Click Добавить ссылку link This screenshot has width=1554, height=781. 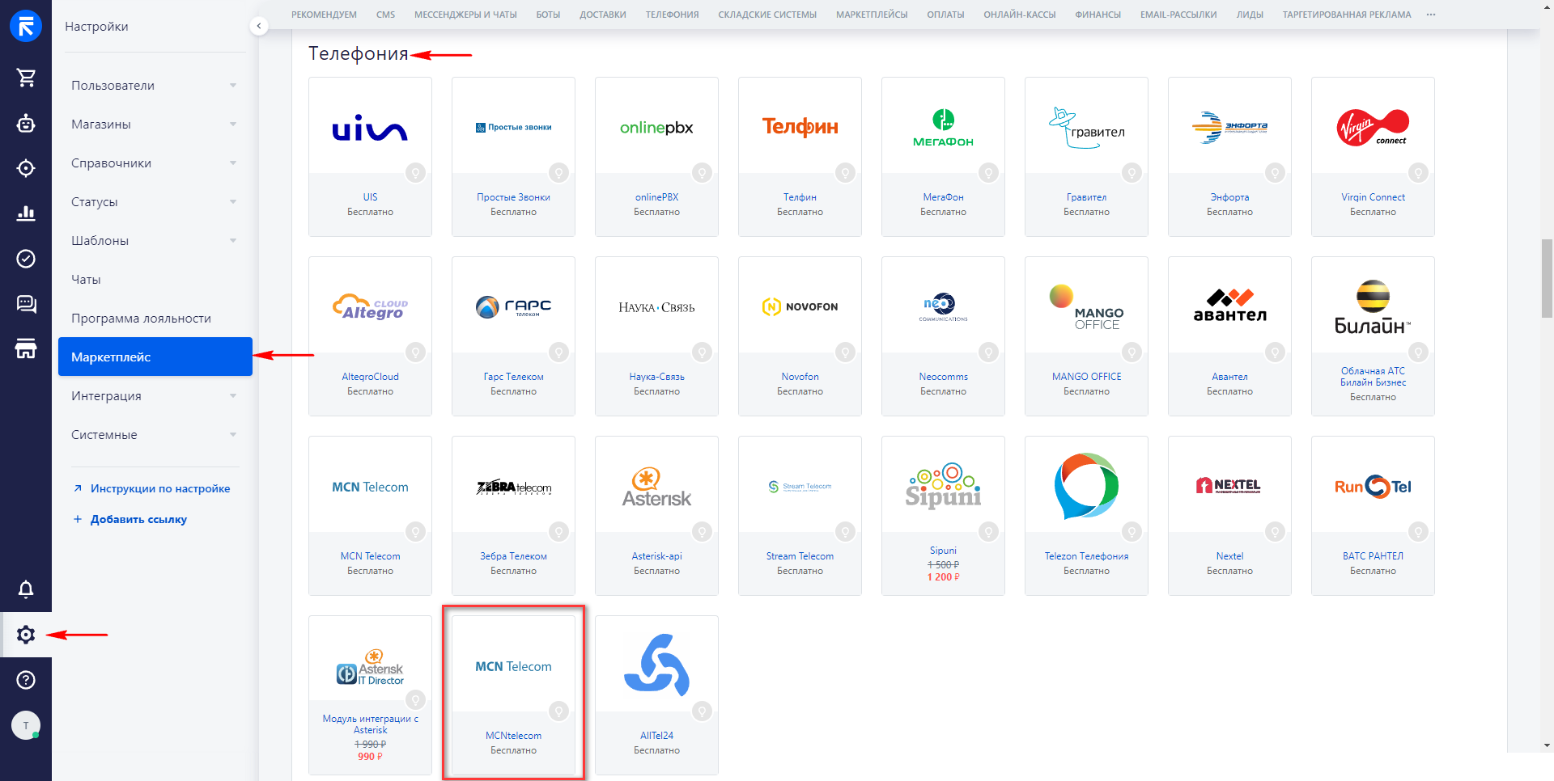point(138,519)
